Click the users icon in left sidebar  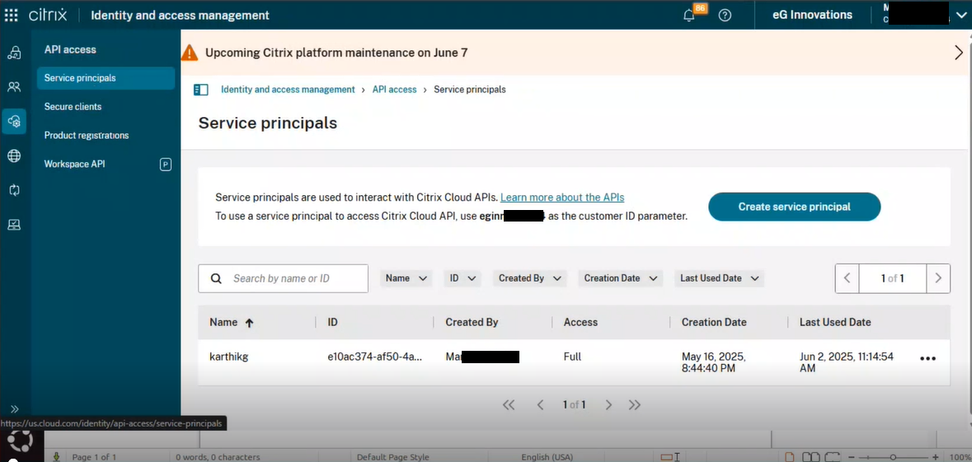(x=14, y=86)
